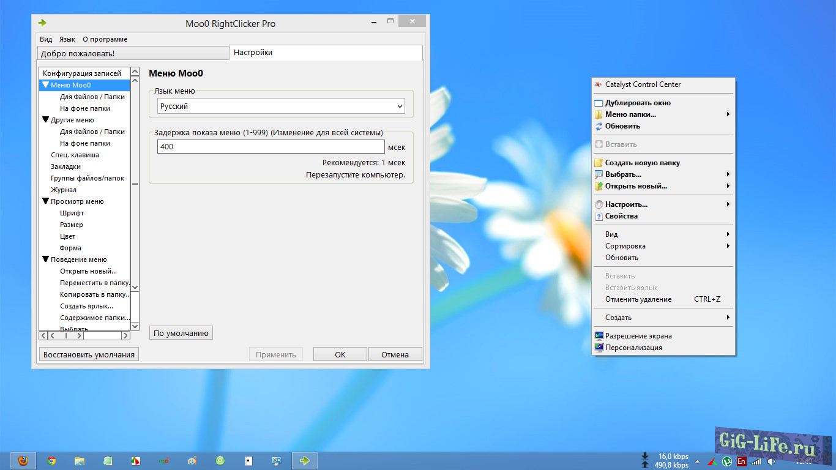The height and width of the screenshot is (470, 836).
Task: Collapse the Просмотр меню tree triangle
Action: [x=46, y=201]
